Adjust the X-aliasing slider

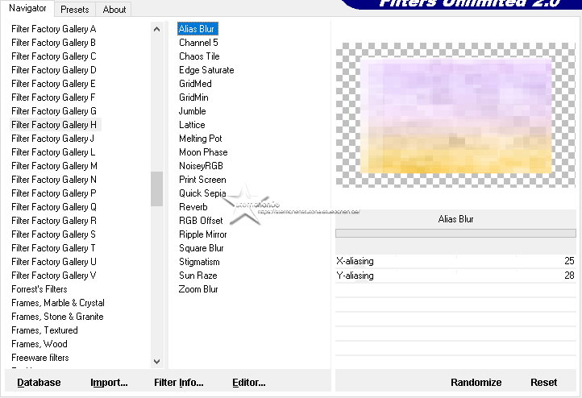455,261
